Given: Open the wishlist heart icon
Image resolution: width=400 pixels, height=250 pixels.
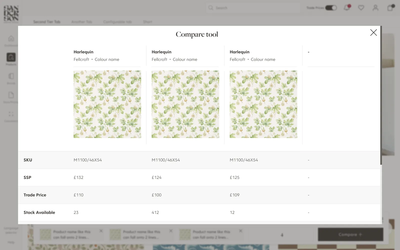Looking at the screenshot, I should click(361, 8).
